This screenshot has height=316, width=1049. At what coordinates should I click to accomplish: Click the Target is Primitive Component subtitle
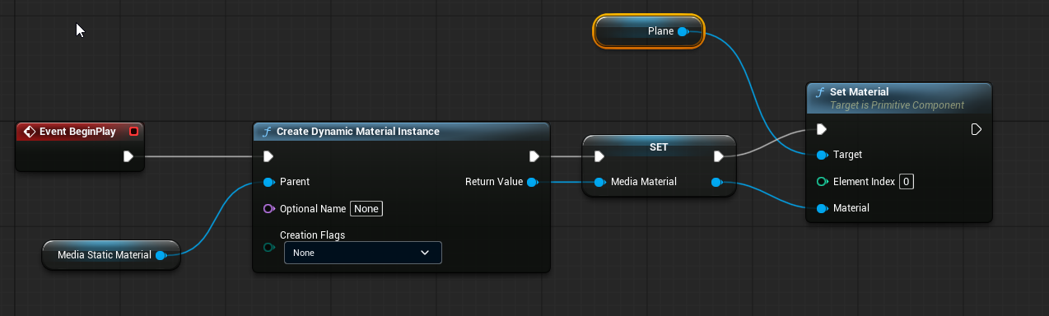[x=897, y=105]
